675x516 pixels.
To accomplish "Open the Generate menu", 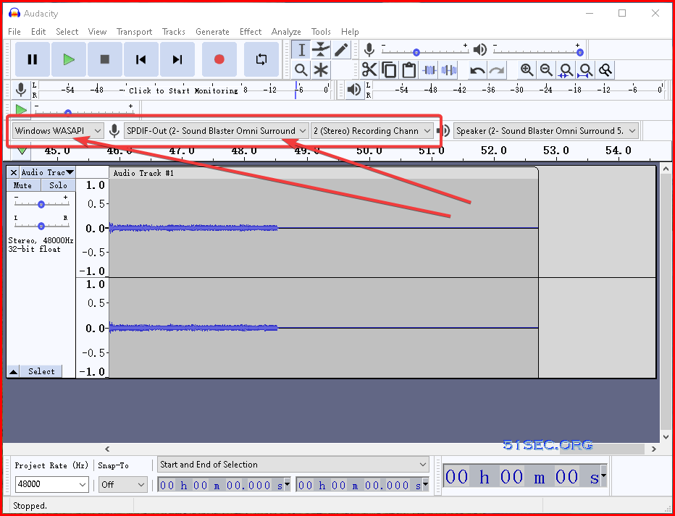I will [212, 32].
